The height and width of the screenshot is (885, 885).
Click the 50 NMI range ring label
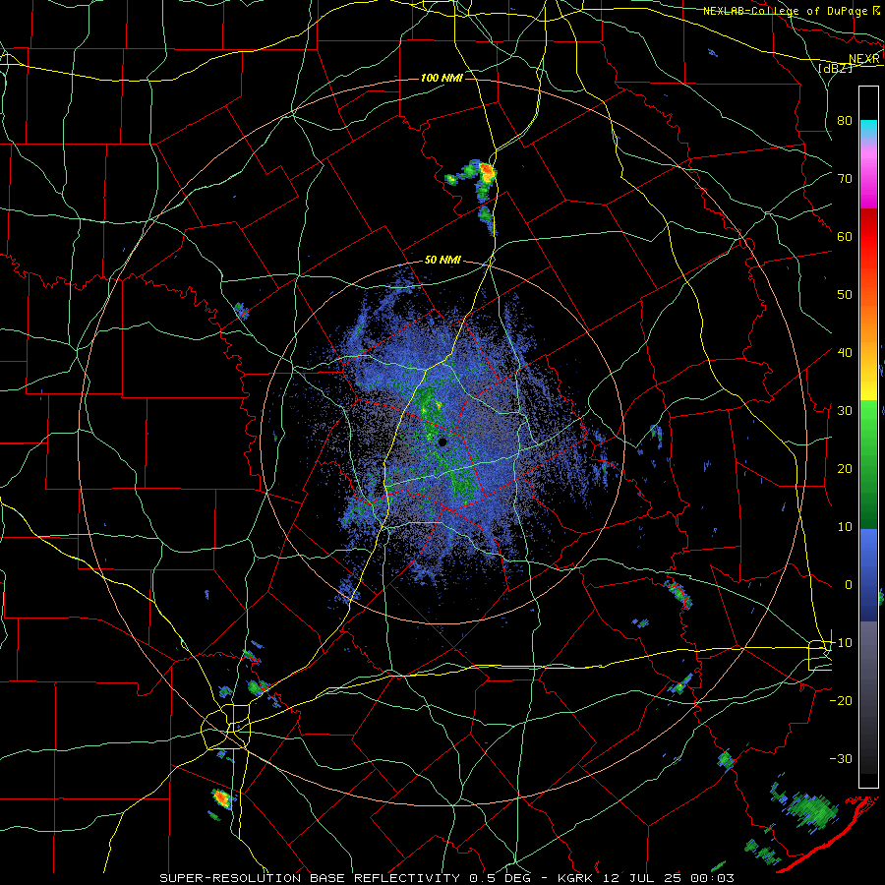coord(442,261)
